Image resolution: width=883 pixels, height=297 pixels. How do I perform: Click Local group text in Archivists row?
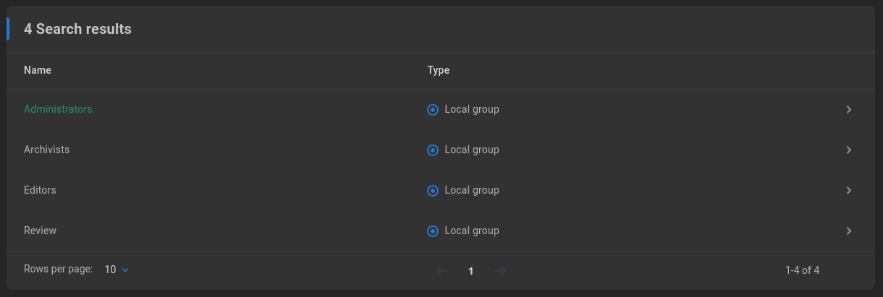click(x=472, y=150)
